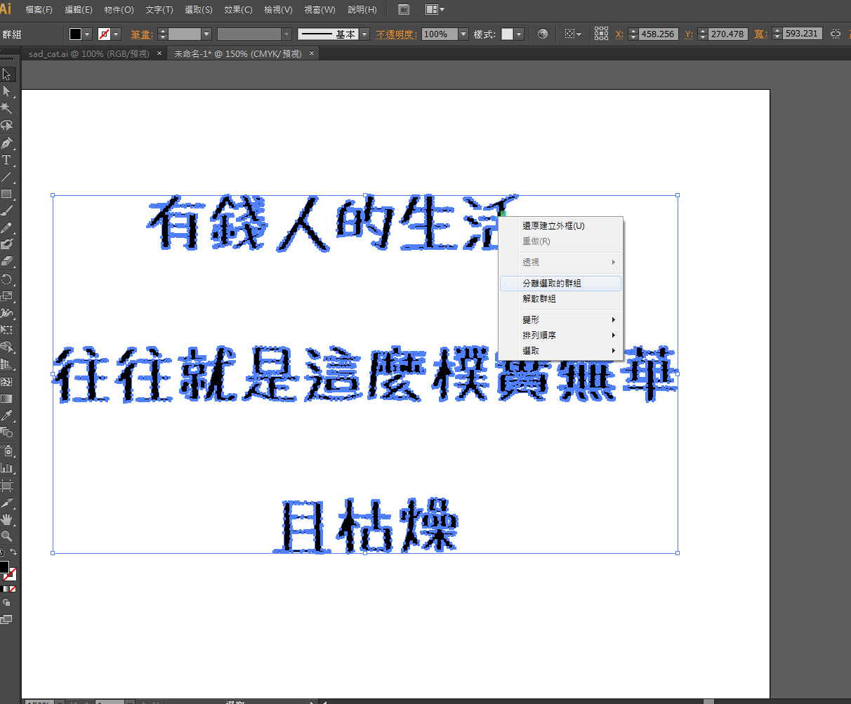Viewport: 851px width, 704px height.
Task: Open the stroke color dropdown in control bar
Action: pos(116,34)
